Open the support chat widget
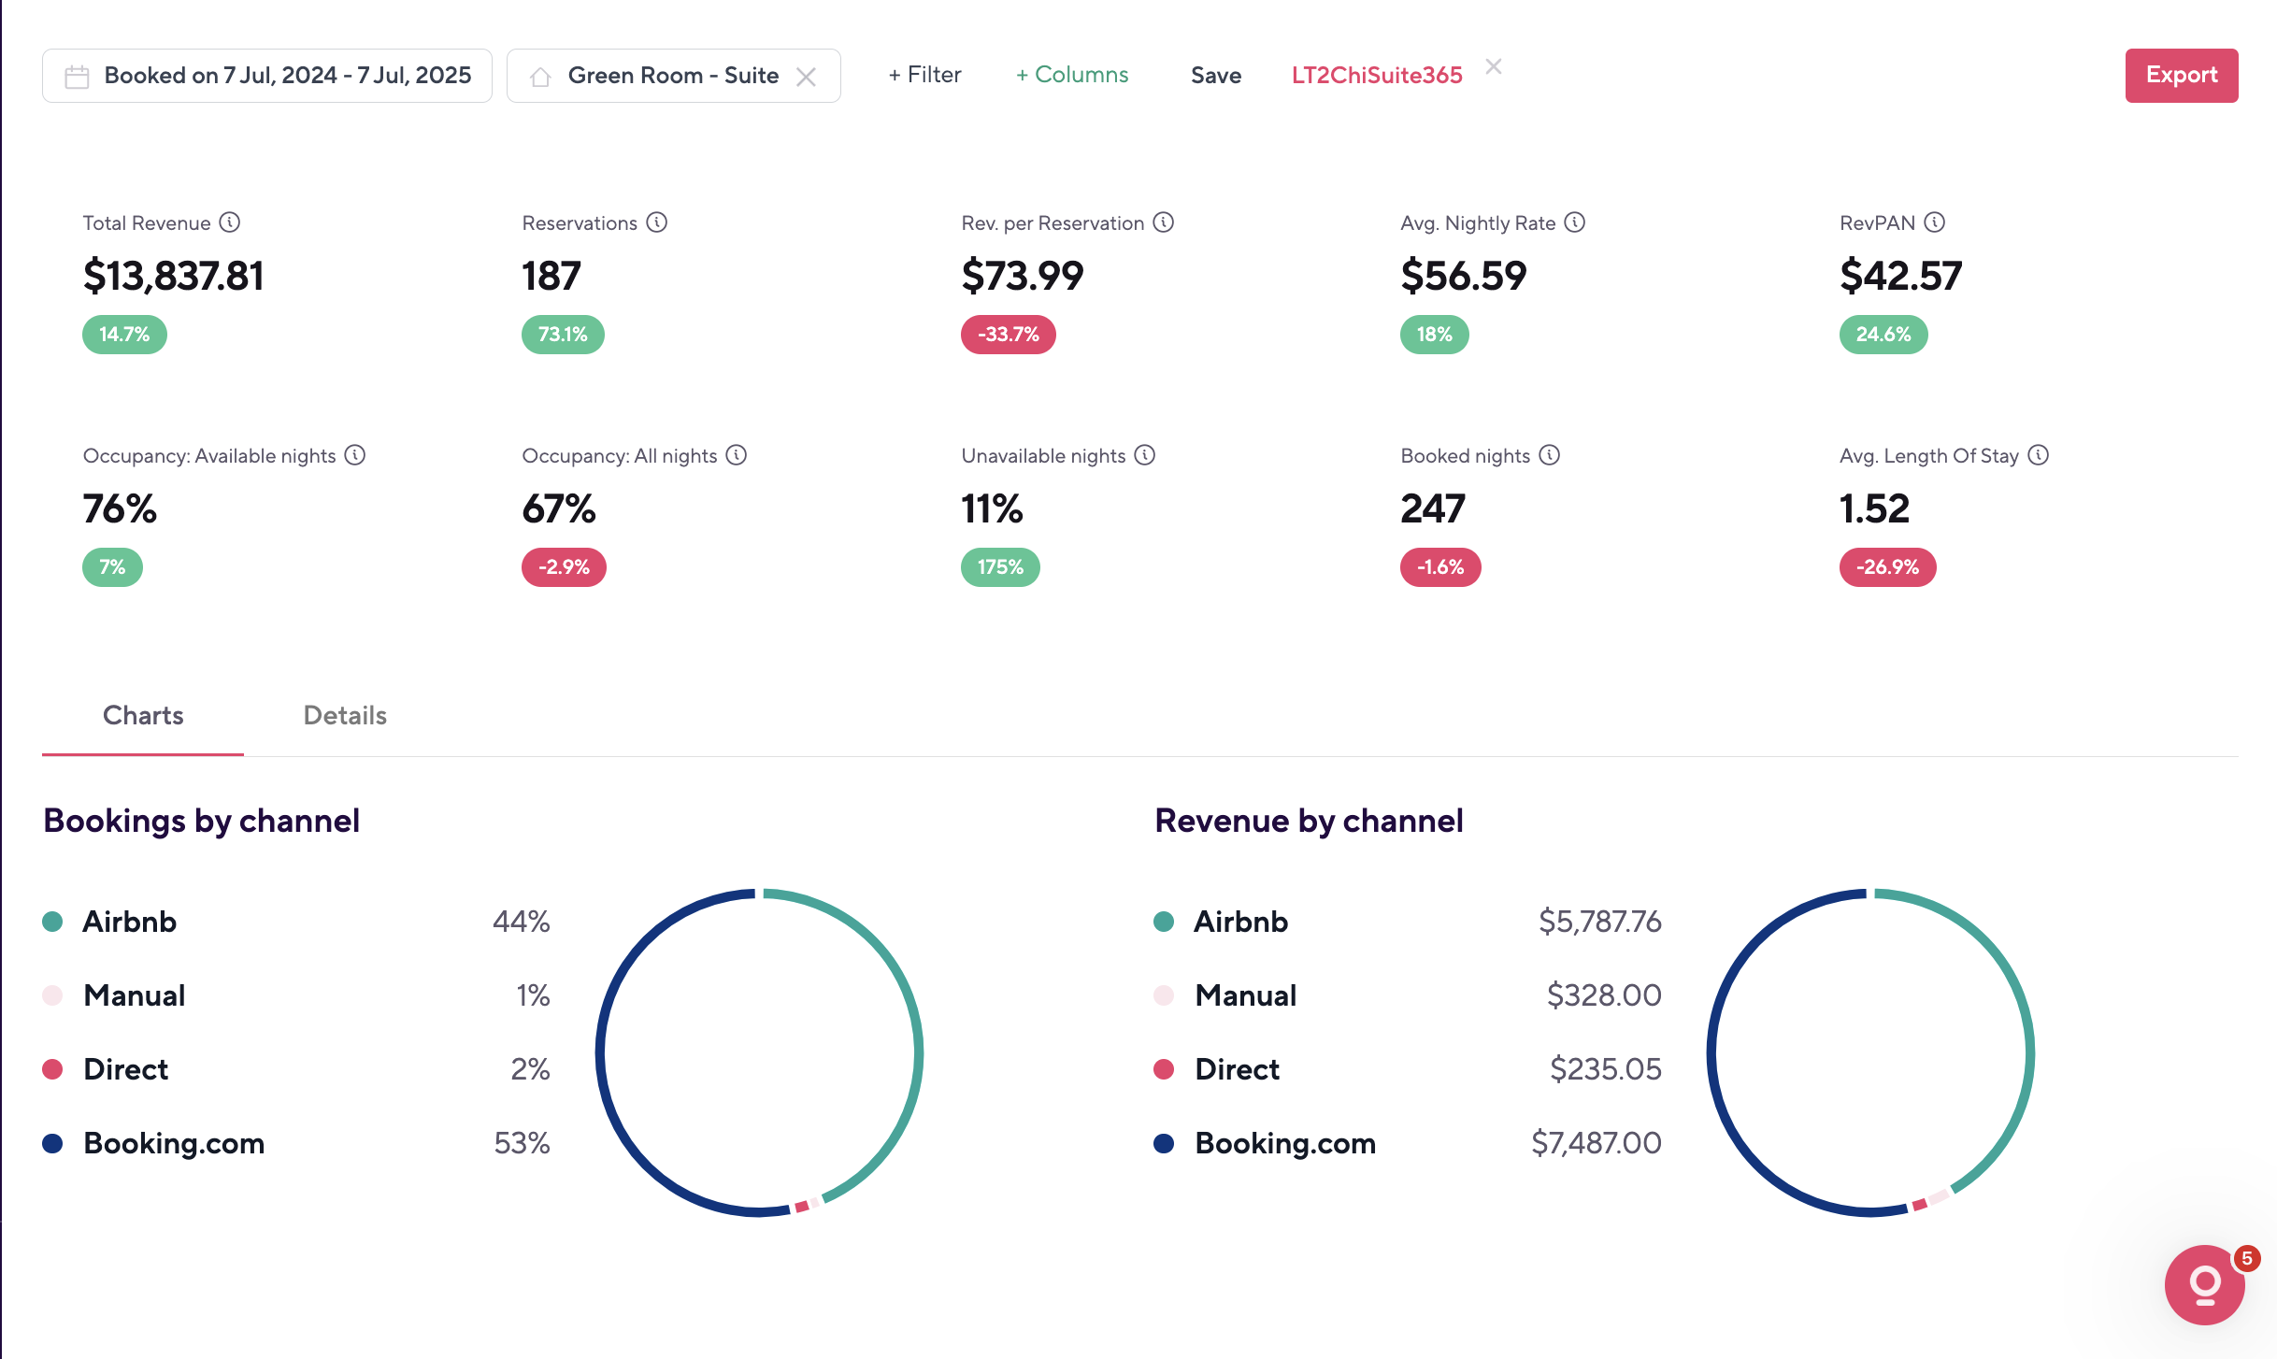This screenshot has width=2277, height=1359. [x=2204, y=1284]
